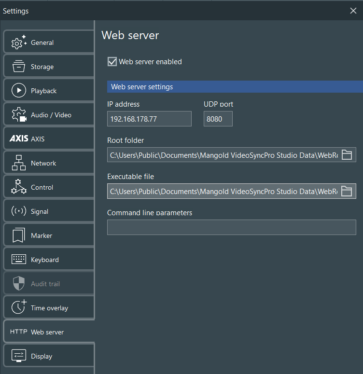Click the Time overlay clock icon
This screenshot has height=374, width=363.
point(19,307)
